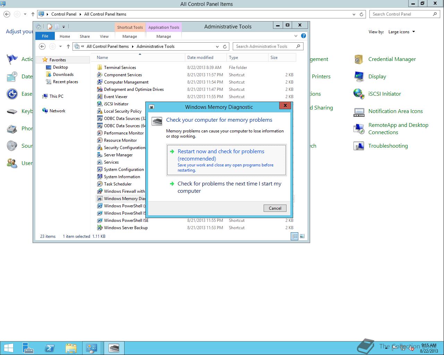
Task: Open RemoteApp and Desktop Connections
Action: pos(391,129)
